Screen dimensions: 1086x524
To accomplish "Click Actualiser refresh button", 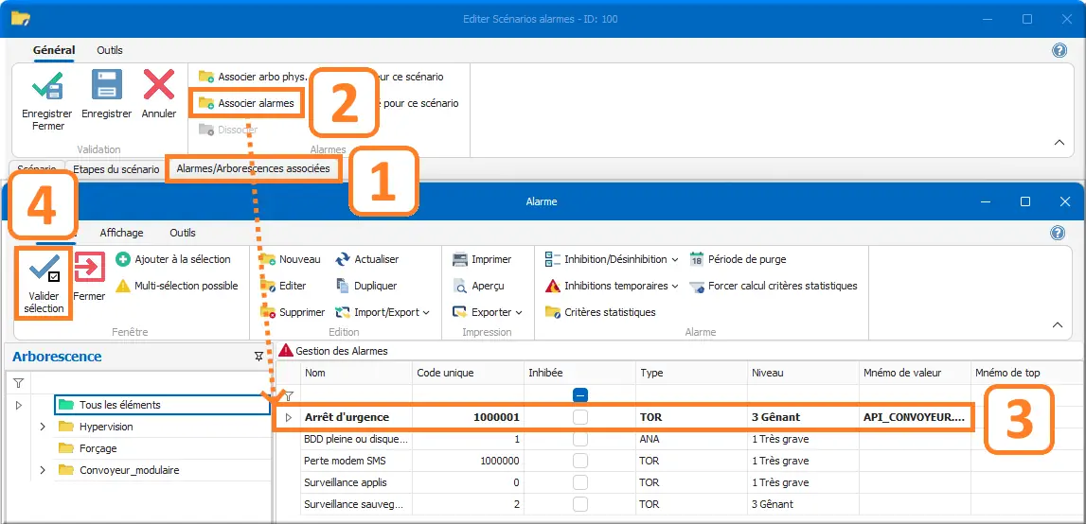I will pyautogui.click(x=367, y=259).
